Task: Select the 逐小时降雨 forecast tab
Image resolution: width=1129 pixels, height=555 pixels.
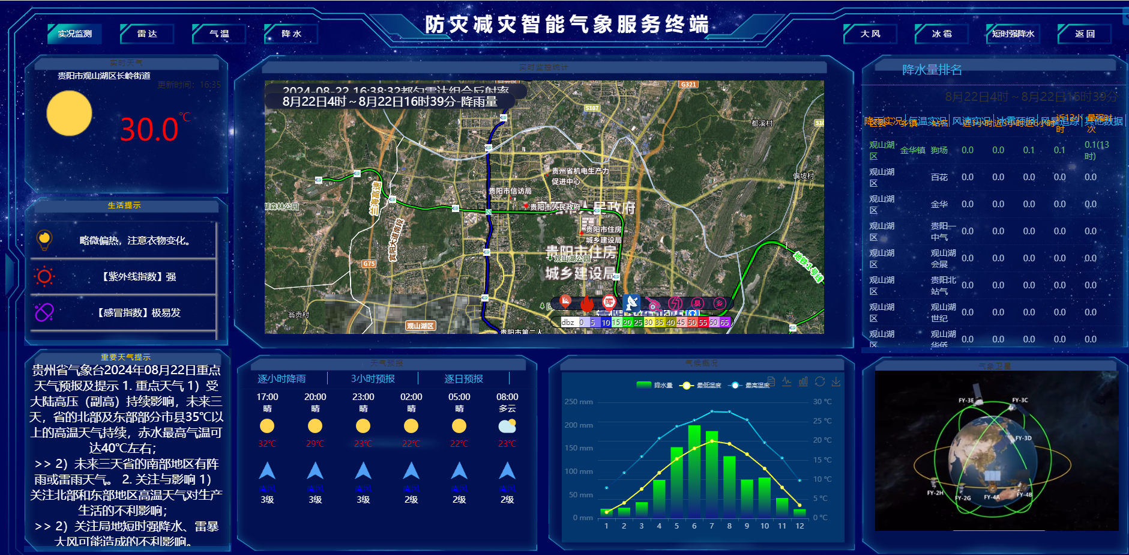Action: point(282,378)
